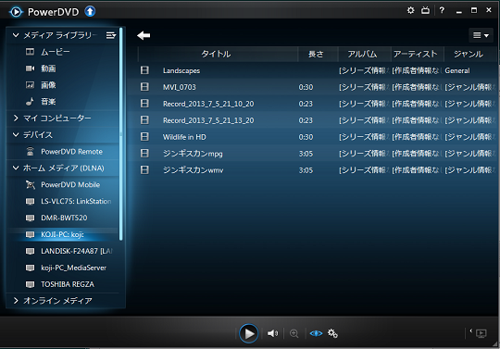The image size is (500, 349).
Task: Click film icon beside Landscapes
Action: coord(144,70)
